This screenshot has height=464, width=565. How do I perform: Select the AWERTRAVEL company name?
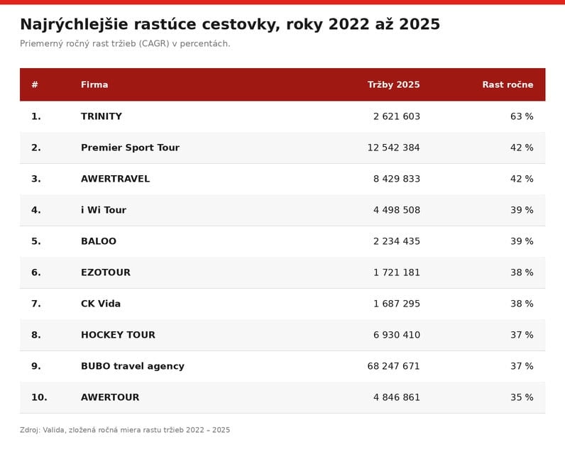click(x=115, y=179)
